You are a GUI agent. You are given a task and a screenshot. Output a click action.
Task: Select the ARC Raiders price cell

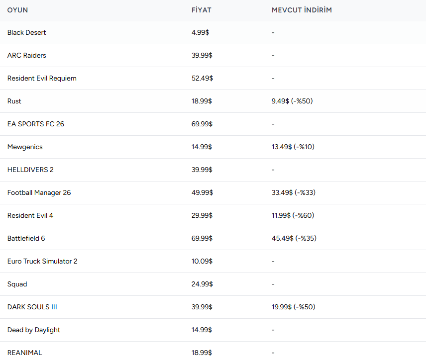coord(202,55)
